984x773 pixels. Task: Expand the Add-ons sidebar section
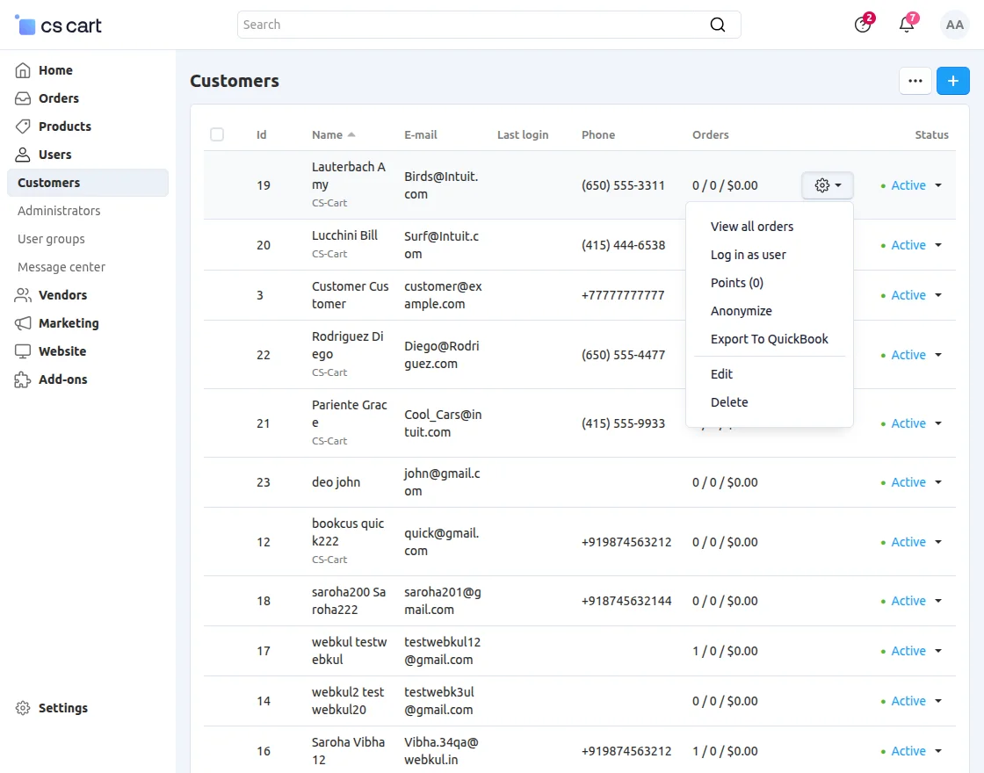(x=62, y=379)
